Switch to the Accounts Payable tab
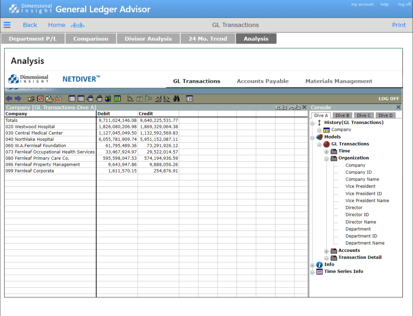Screen dimensions: 413x316 coord(263,81)
